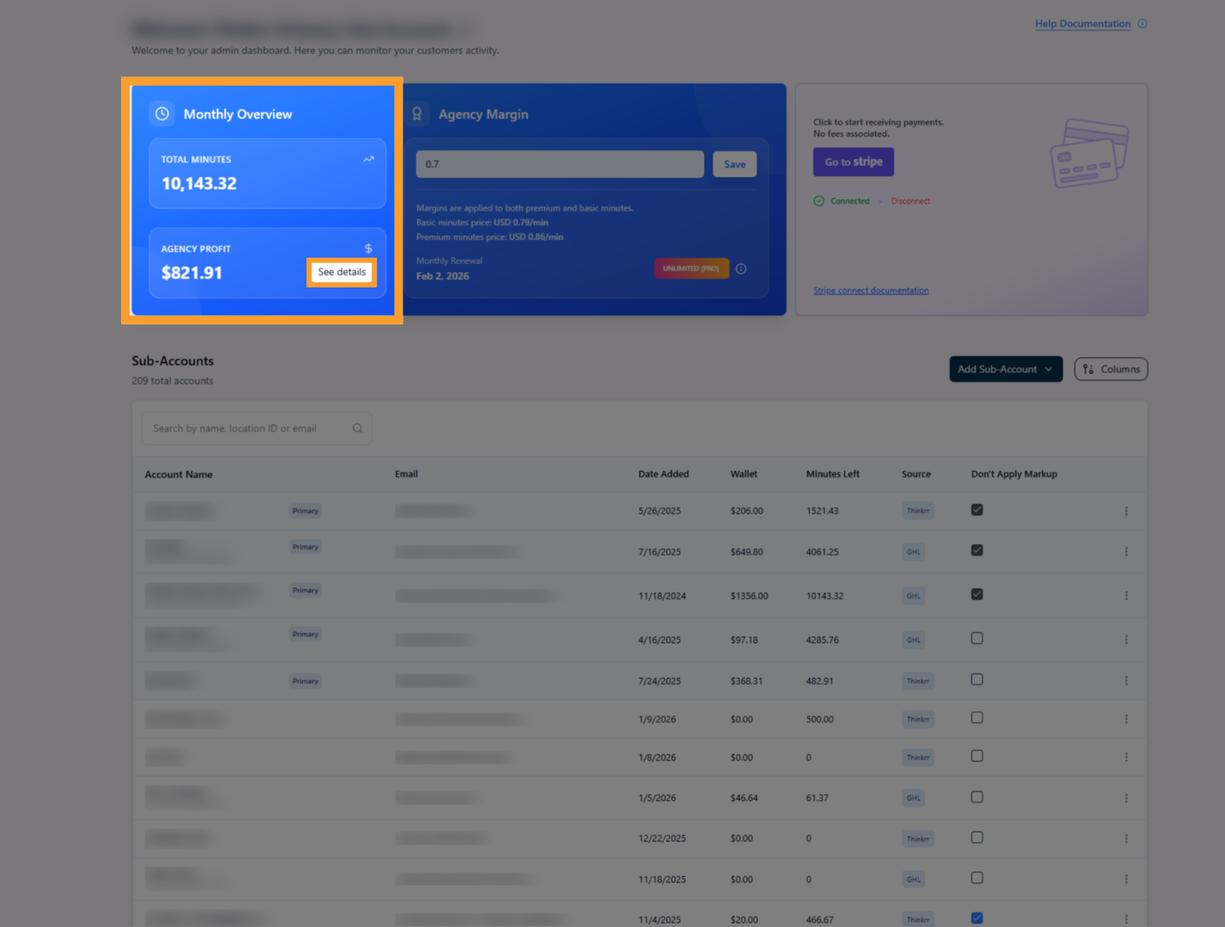
Task: Click the $1356.00 wallet value
Action: (749, 596)
